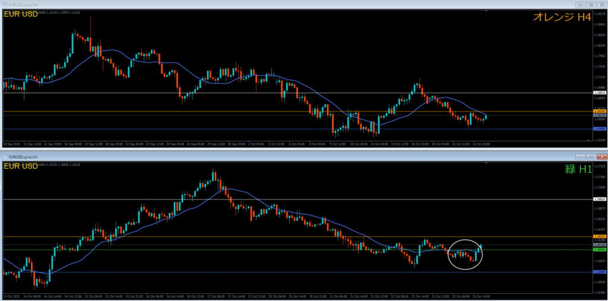This screenshot has height=301, width=608.
Task: Select the white 1.16814 price label in H4 chart
Action: point(600,93)
